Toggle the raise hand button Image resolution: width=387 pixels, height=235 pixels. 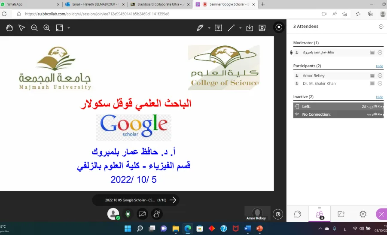[157, 214]
